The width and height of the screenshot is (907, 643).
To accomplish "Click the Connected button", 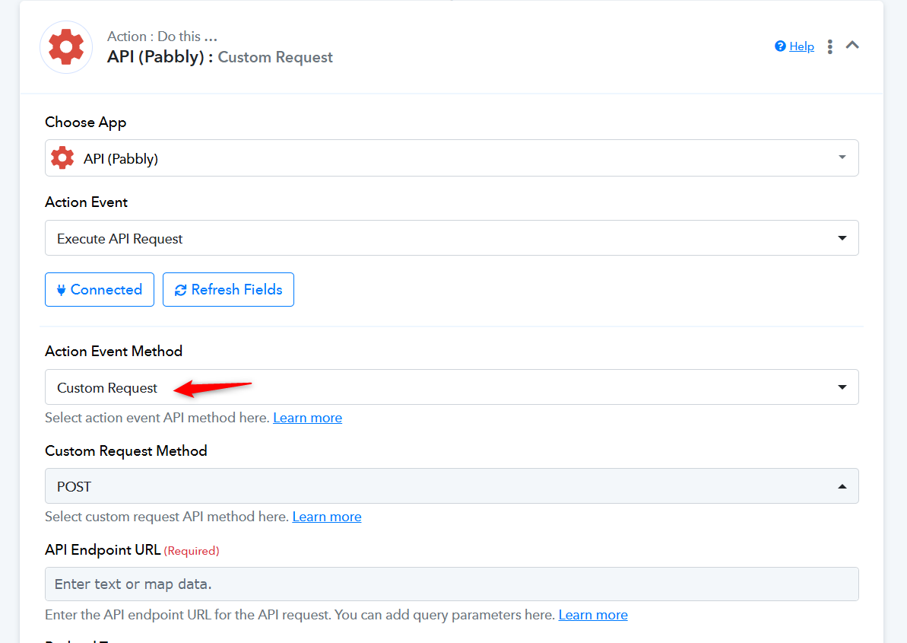I will tap(100, 289).
